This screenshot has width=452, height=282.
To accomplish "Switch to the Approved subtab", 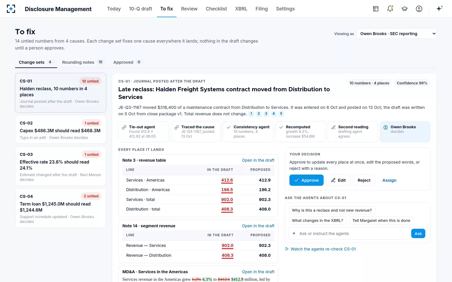I will pyautogui.click(x=127, y=62).
